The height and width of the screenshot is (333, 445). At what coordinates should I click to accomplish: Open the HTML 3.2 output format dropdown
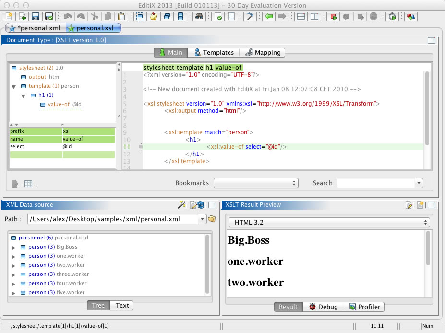[329, 222]
